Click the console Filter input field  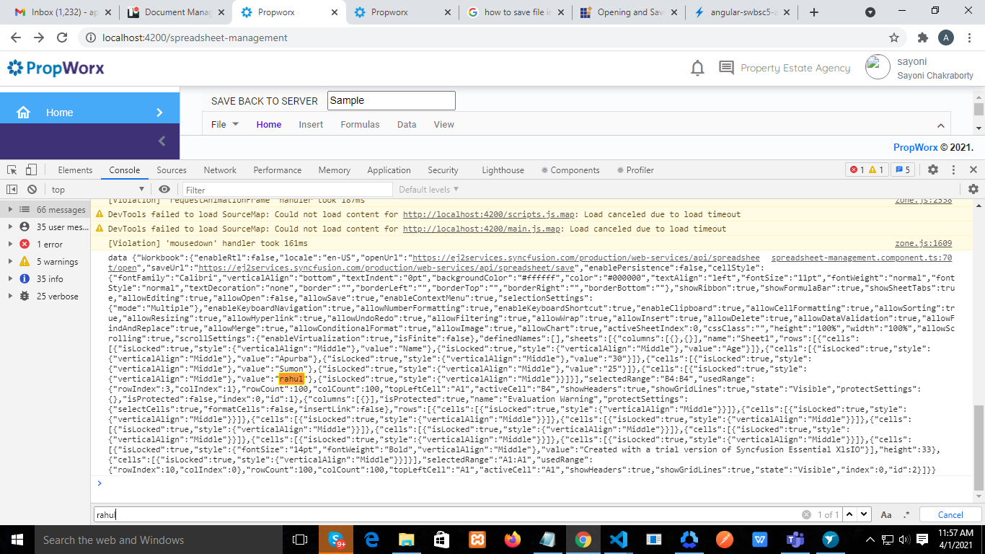pos(285,190)
